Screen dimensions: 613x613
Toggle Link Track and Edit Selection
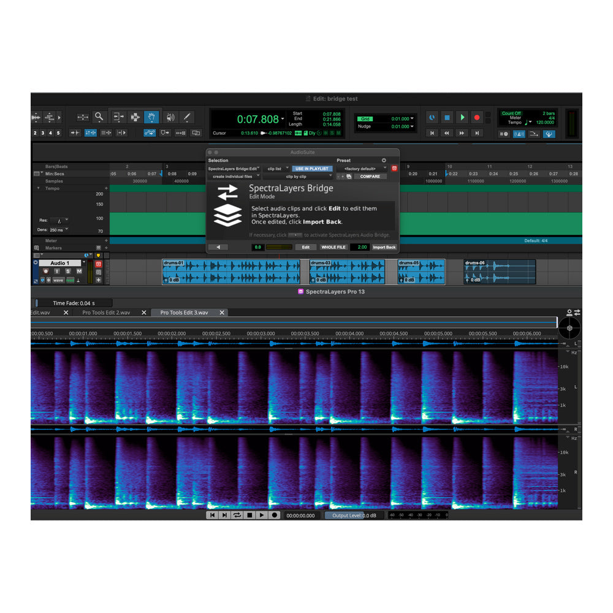click(x=106, y=133)
